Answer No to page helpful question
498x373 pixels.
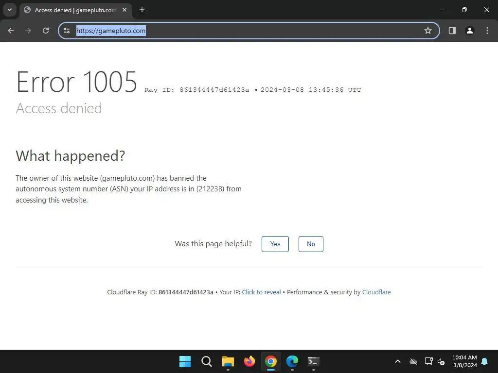point(311,244)
